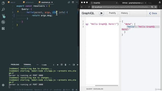Viewport: 162px width, 91px height.
Task: Kill the terminal with trash icon
Action: tap(66, 65)
